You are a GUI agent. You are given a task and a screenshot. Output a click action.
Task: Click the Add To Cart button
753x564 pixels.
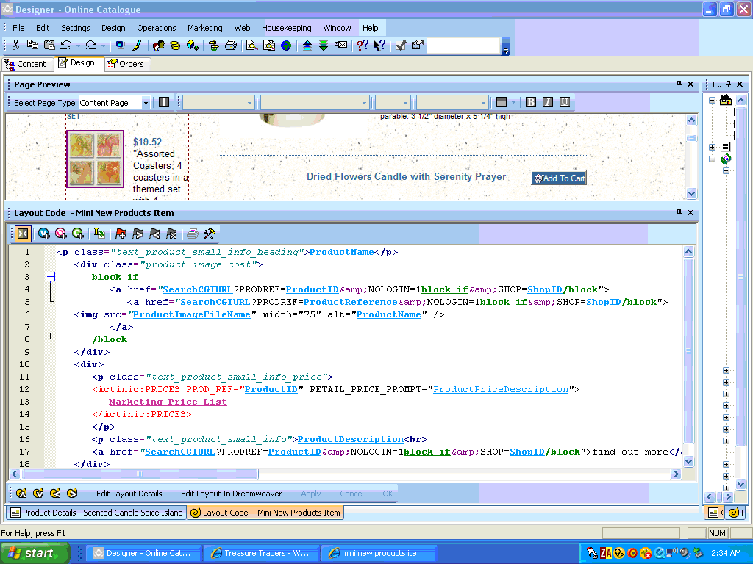(x=559, y=178)
